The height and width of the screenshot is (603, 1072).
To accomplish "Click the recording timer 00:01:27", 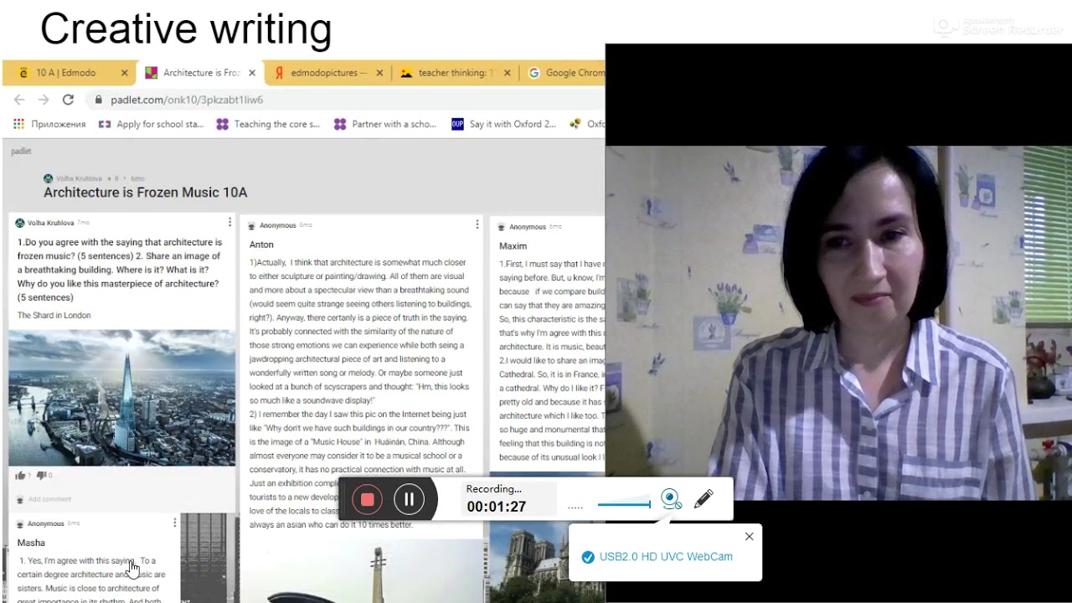I will [497, 507].
